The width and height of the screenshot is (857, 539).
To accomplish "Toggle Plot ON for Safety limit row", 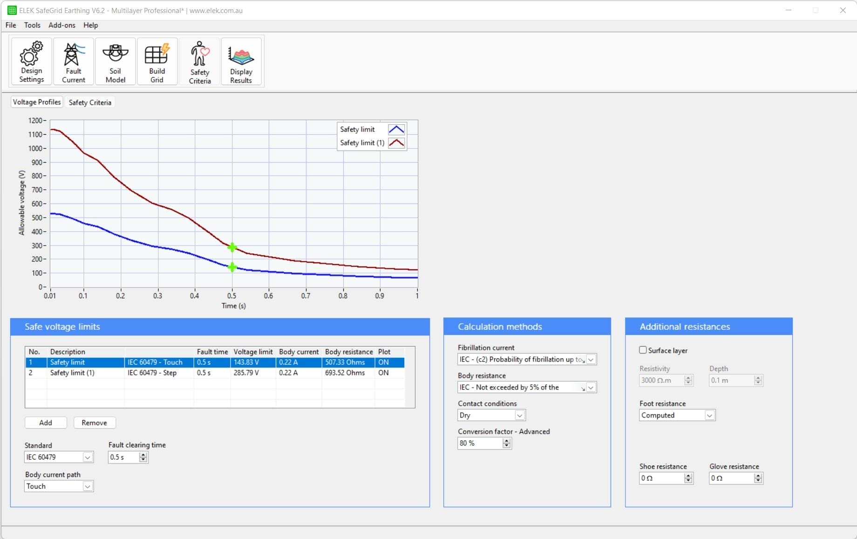I will point(383,362).
